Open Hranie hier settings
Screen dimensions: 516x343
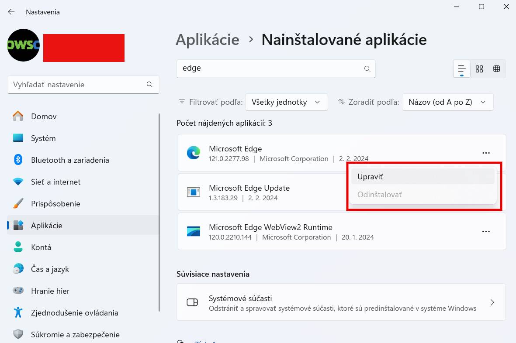(83, 291)
